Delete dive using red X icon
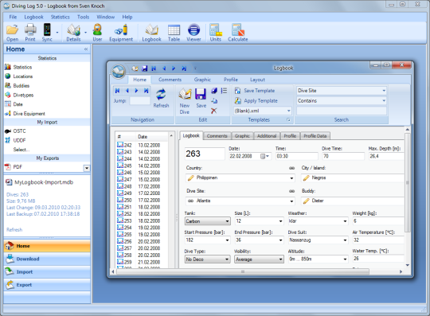Image resolution: width=430 pixels, height=316 pixels. coord(214,111)
